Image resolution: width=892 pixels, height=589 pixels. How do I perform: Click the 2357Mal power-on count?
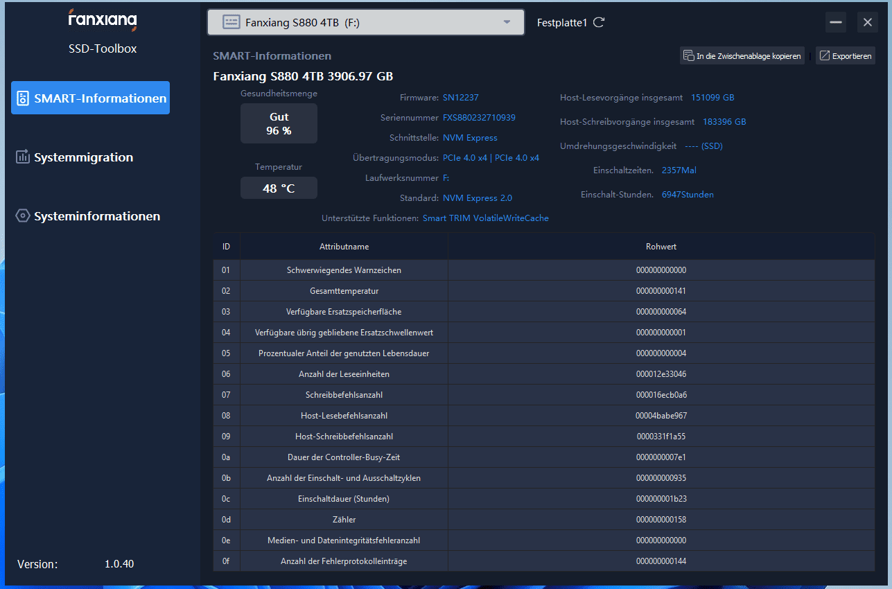[679, 170]
